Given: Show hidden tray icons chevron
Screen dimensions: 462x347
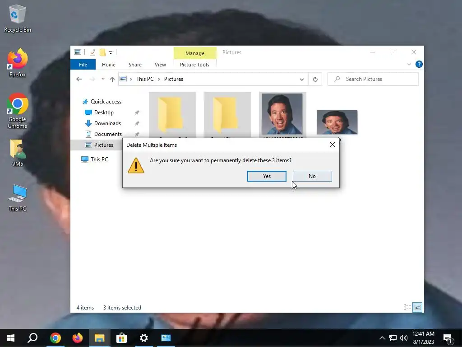Looking at the screenshot, I should [382, 338].
